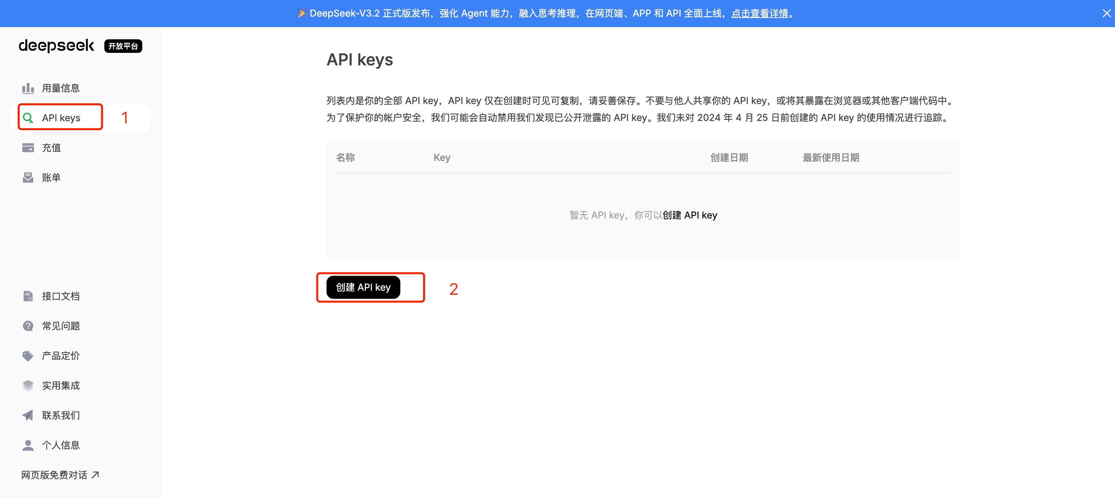
Task: Go to the 账单 page
Action: click(x=51, y=178)
